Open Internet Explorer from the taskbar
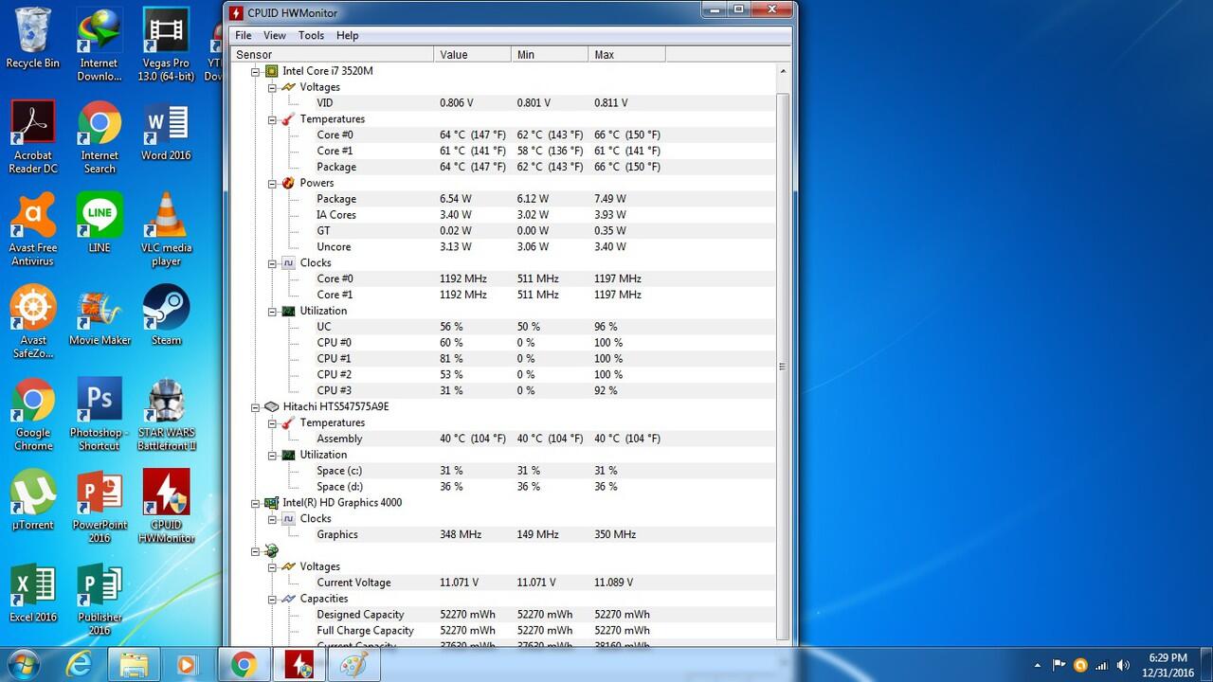The width and height of the screenshot is (1213, 682). [x=78, y=664]
